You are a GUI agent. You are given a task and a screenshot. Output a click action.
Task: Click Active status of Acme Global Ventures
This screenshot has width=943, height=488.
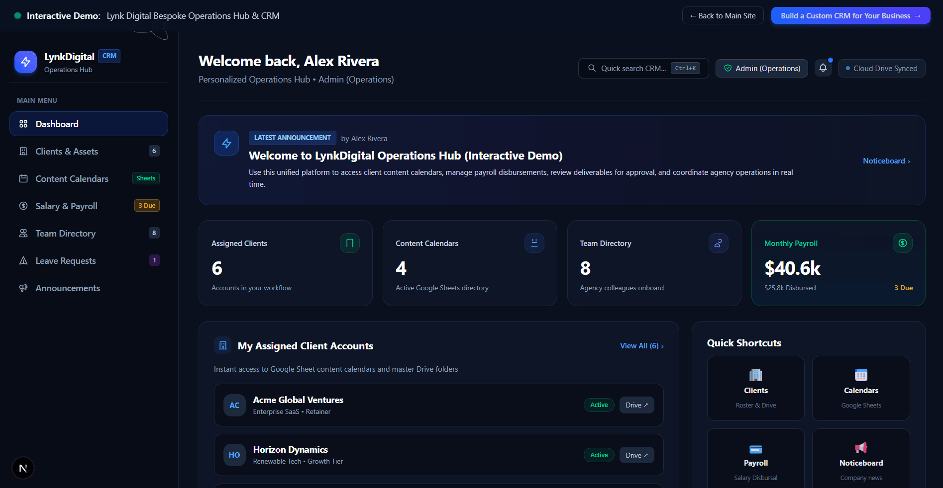tap(599, 405)
